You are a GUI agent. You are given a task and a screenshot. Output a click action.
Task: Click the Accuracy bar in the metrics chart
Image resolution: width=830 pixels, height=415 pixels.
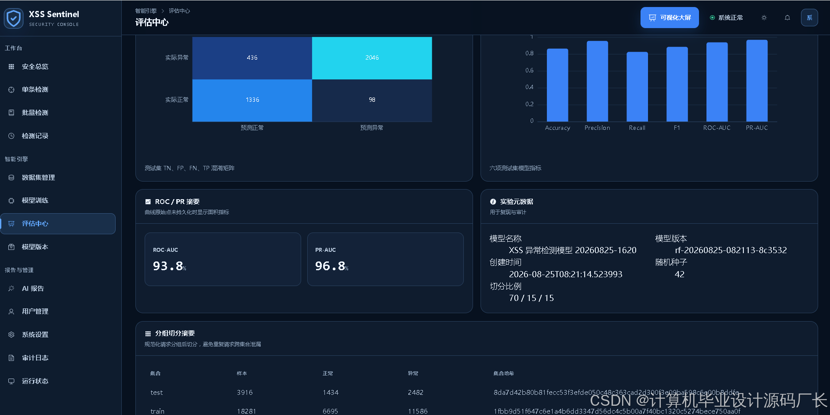click(x=557, y=85)
